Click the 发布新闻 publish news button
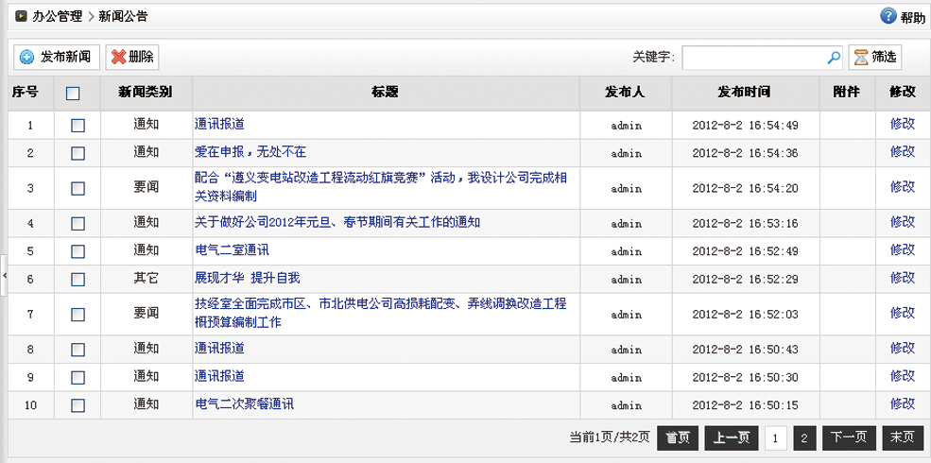The width and height of the screenshot is (931, 463). tap(55, 57)
